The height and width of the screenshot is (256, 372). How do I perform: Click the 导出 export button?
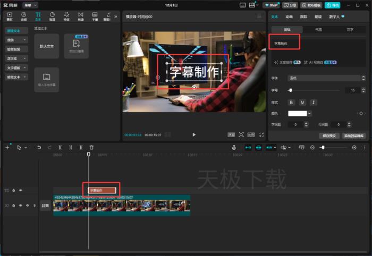pyautogui.click(x=332, y=5)
